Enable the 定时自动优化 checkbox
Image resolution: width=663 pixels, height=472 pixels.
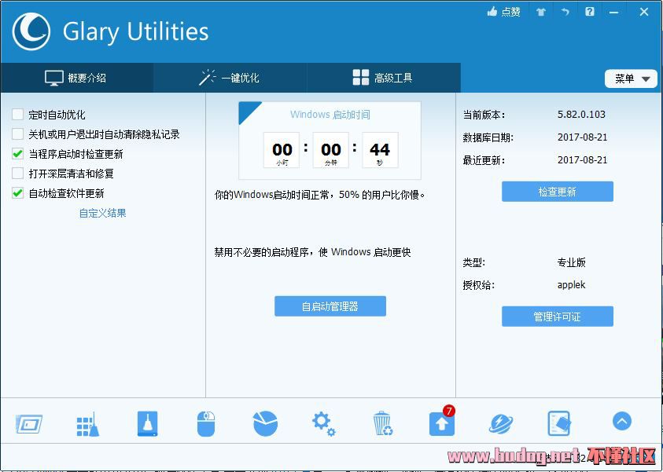17,115
